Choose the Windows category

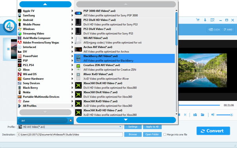tap(45, 29)
